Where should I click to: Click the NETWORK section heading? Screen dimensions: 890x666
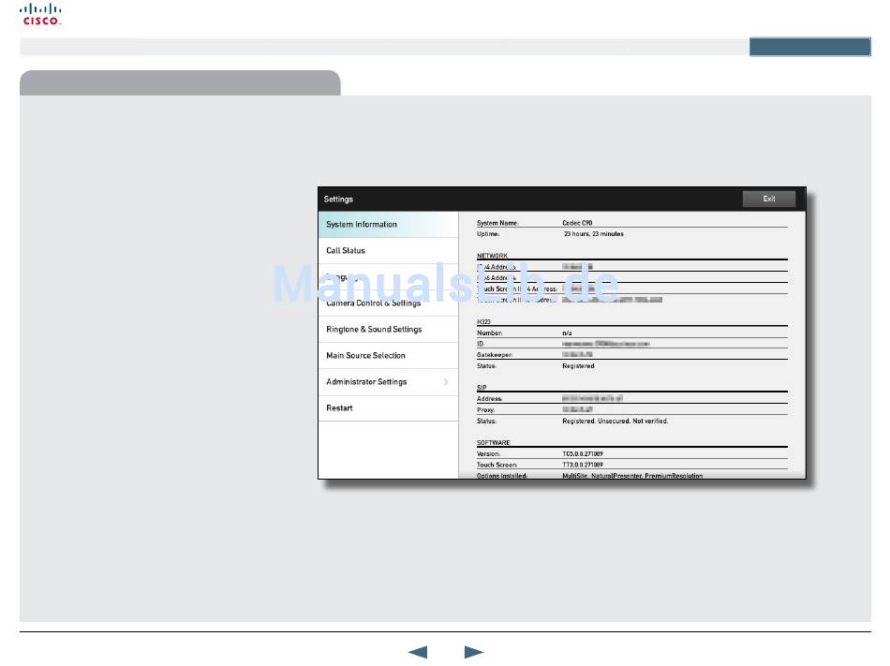(x=492, y=256)
